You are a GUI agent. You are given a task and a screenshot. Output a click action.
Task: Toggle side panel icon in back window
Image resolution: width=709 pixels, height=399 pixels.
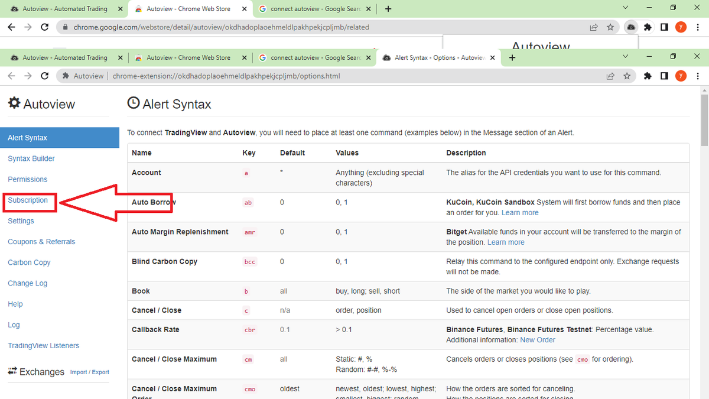coord(664,27)
